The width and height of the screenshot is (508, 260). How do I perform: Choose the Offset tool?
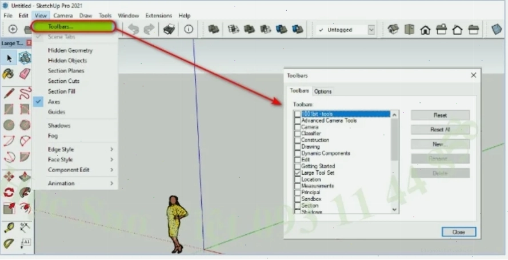[25, 208]
